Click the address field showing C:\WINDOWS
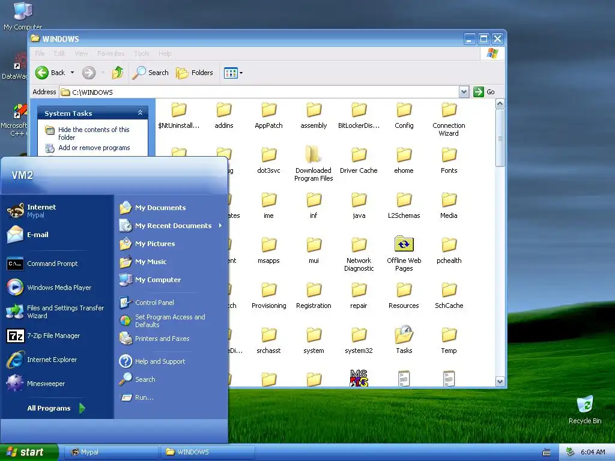Screen dimensions: 615x461 [259, 92]
